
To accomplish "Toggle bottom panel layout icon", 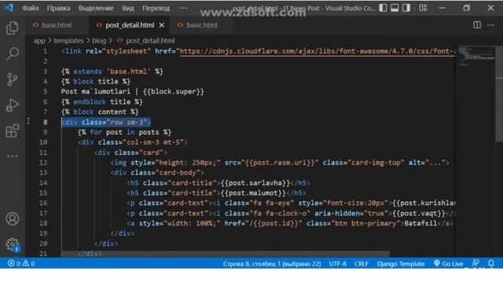I will pyautogui.click(x=395, y=8).
